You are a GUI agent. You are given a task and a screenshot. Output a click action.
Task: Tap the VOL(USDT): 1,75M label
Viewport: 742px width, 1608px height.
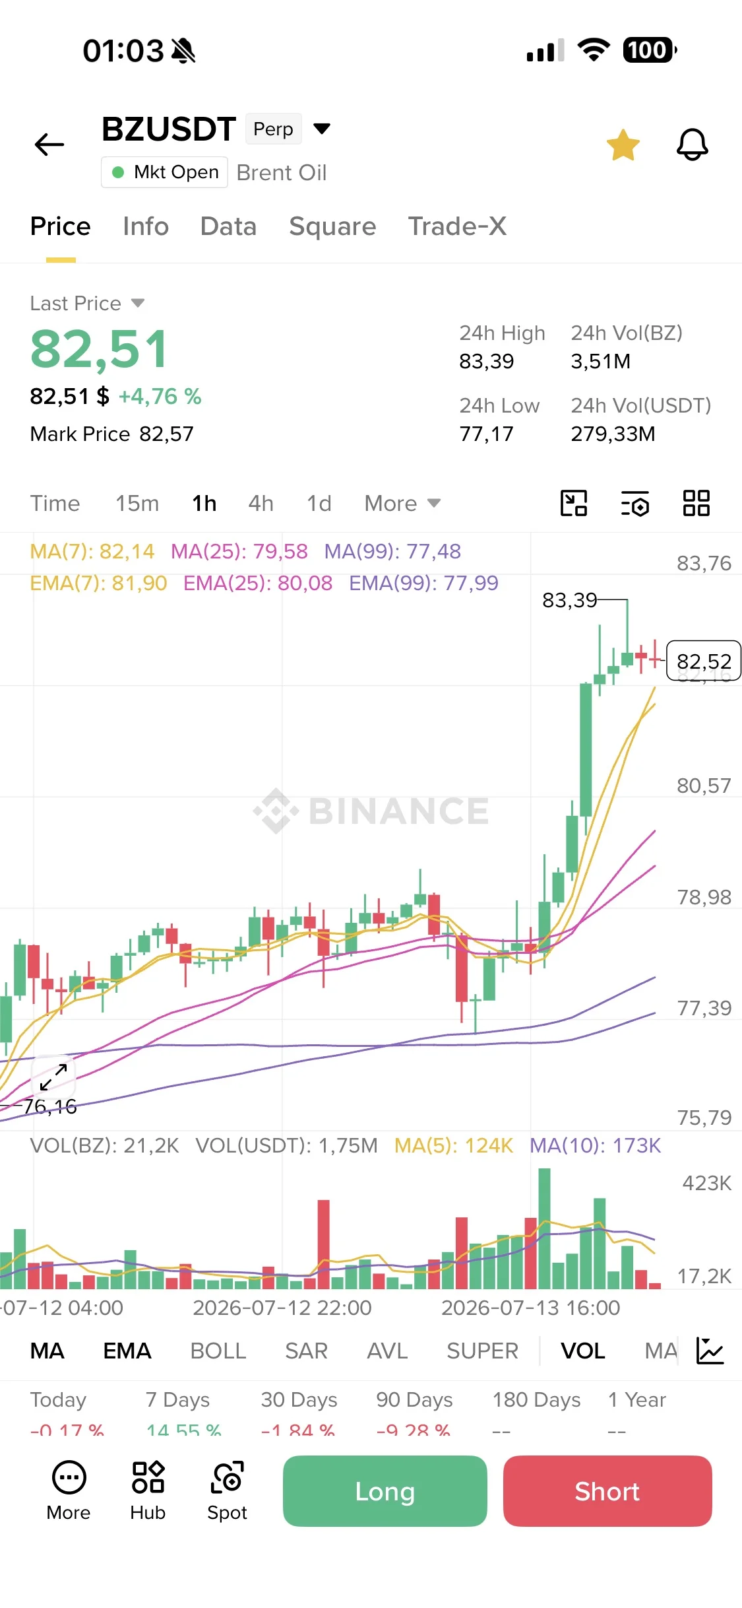tap(287, 1145)
